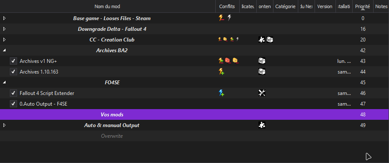The width and height of the screenshot is (389, 163).
Task: Click the puzzle piece plugin icon on CC - Creation Club
Action: click(x=262, y=40)
